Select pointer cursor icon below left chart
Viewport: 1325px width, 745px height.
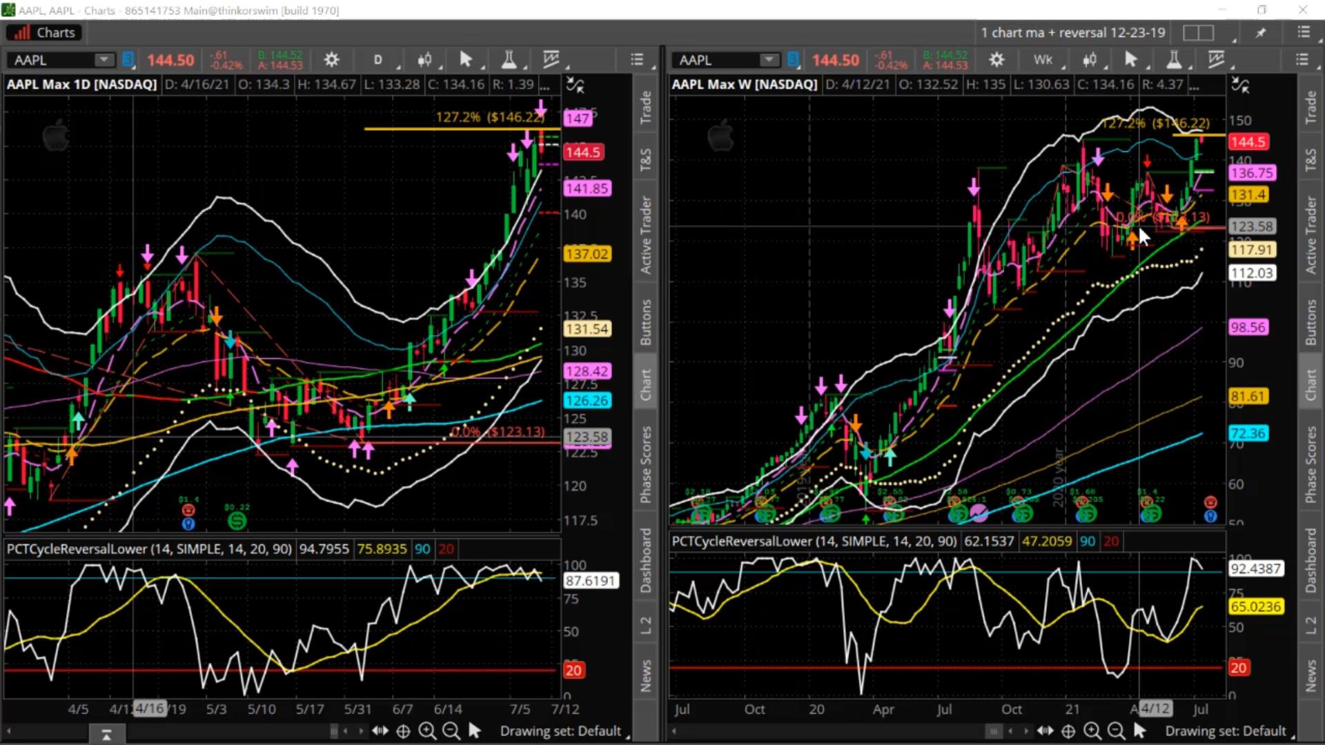coord(475,731)
